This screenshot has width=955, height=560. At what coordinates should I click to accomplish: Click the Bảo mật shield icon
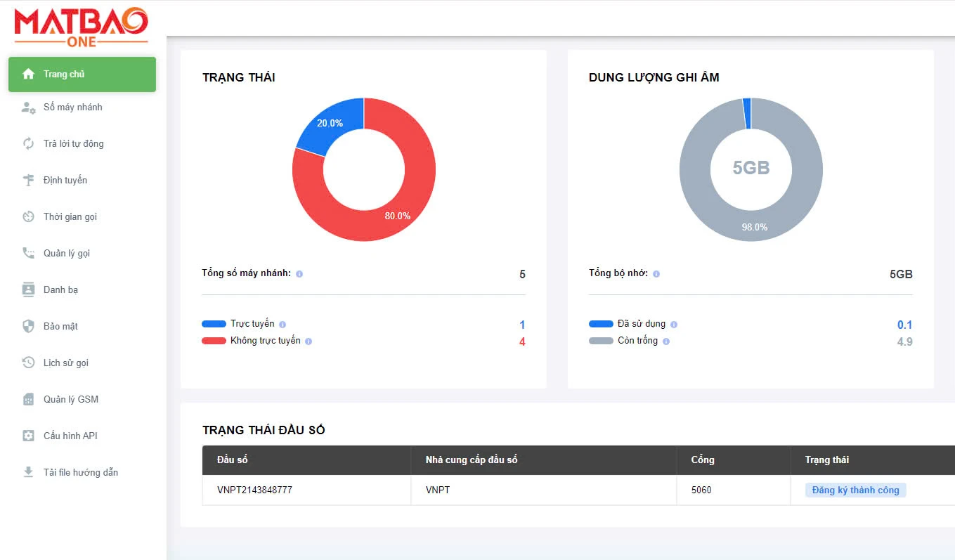click(x=28, y=327)
